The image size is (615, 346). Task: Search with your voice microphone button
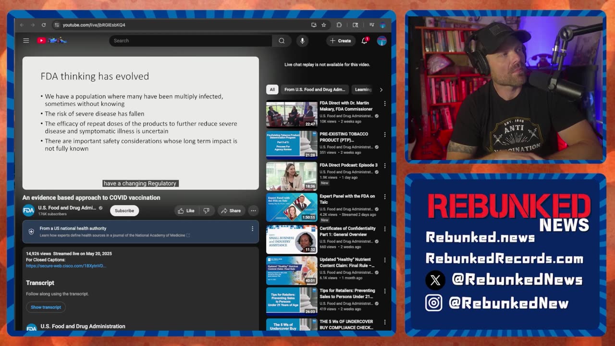pos(302,41)
